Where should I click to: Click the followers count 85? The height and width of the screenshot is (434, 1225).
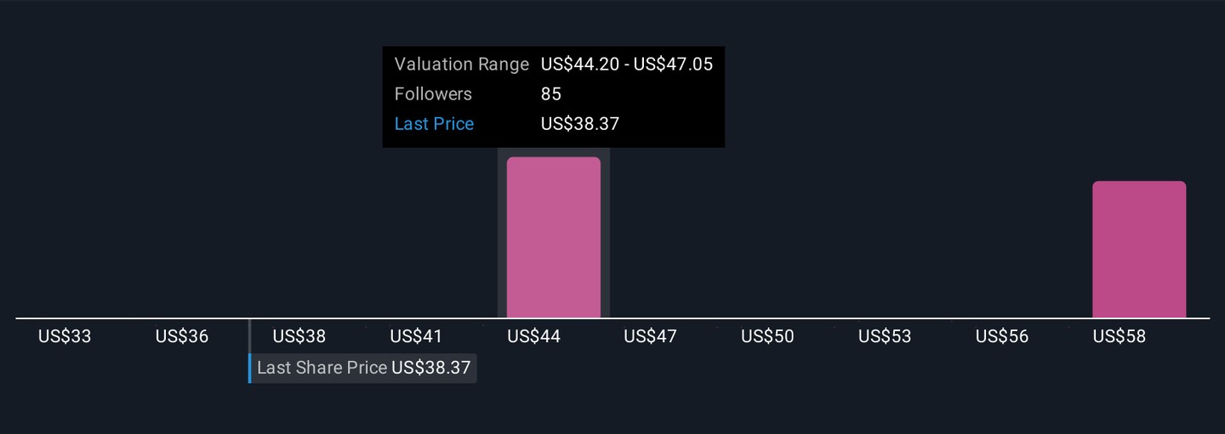[551, 94]
